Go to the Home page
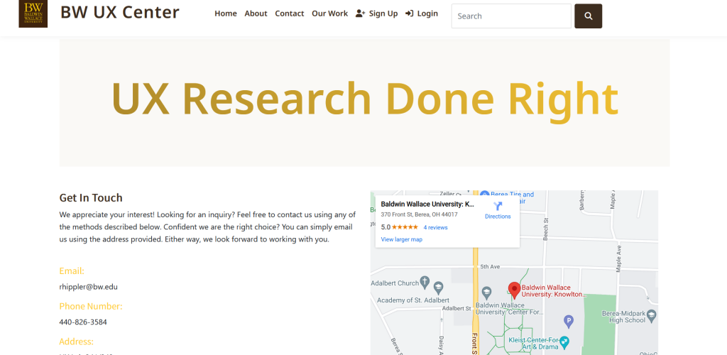The image size is (727, 355). tap(226, 13)
